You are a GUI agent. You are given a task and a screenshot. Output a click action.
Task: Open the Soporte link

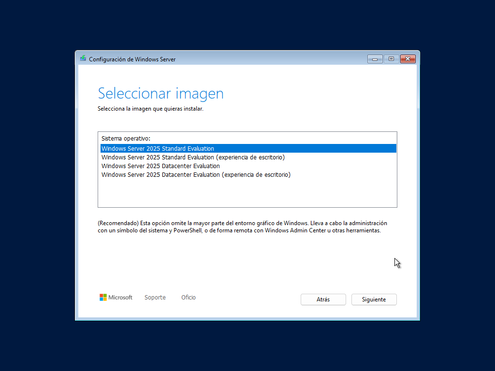155,298
